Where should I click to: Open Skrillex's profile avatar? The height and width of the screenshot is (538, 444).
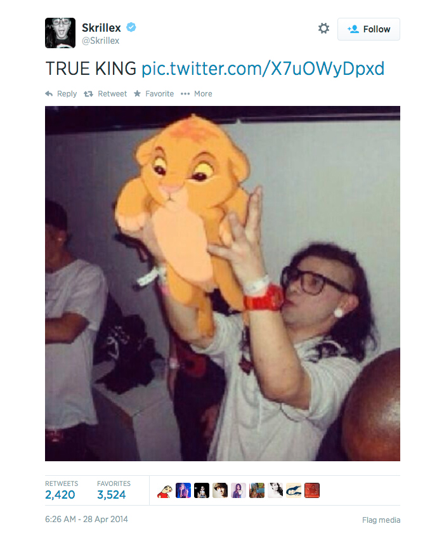[x=60, y=33]
